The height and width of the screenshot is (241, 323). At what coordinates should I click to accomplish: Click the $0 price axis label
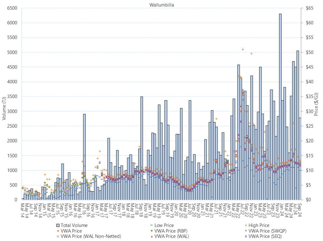(x=309, y=200)
